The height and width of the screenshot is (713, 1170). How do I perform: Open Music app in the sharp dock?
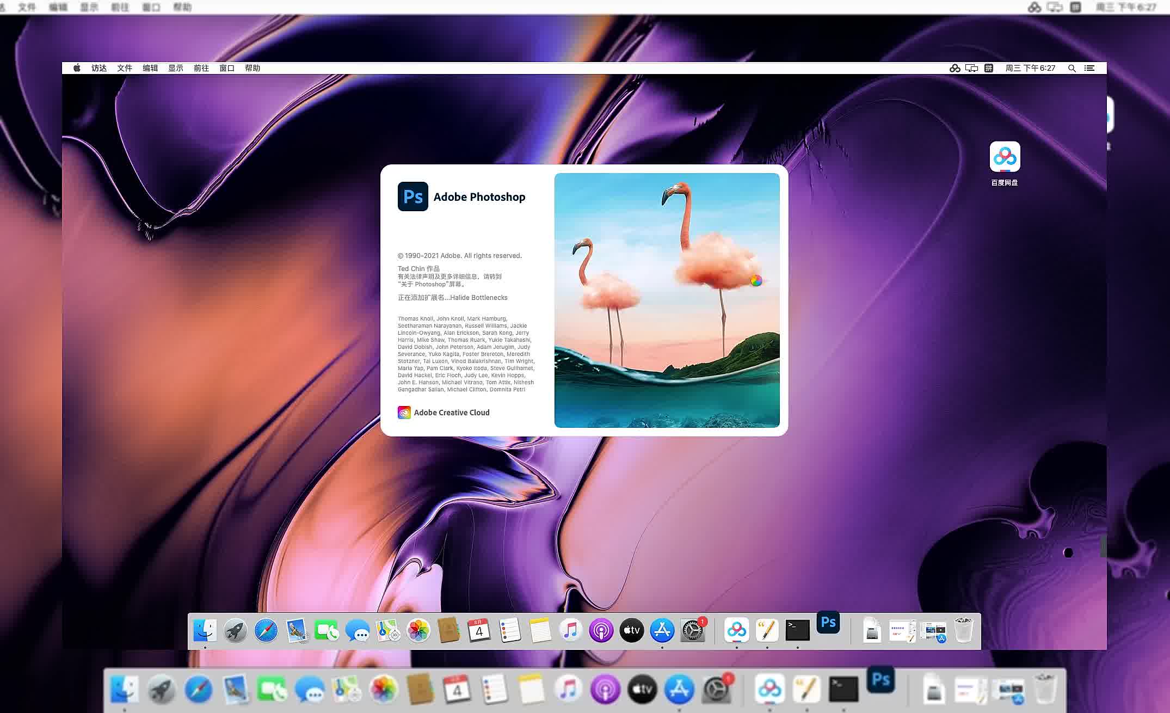click(571, 630)
